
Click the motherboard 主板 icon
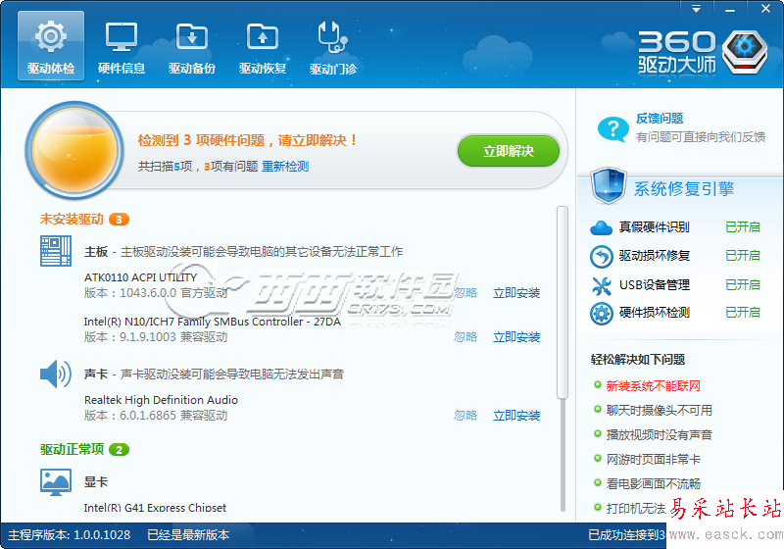point(56,251)
